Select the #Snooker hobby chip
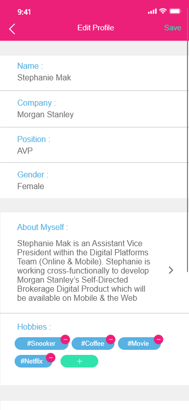 coord(41,344)
